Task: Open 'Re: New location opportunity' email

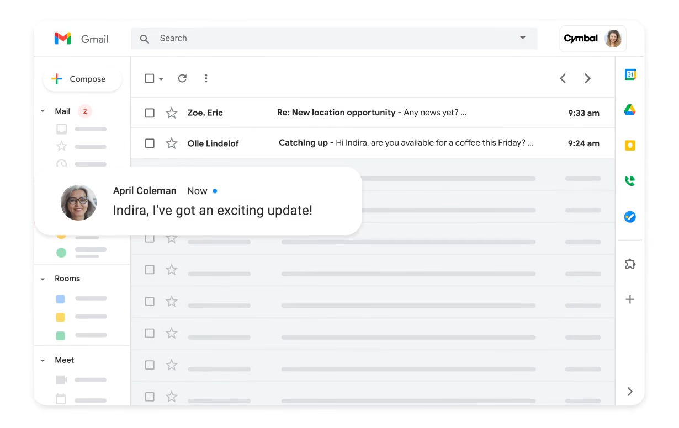Action: (x=373, y=113)
